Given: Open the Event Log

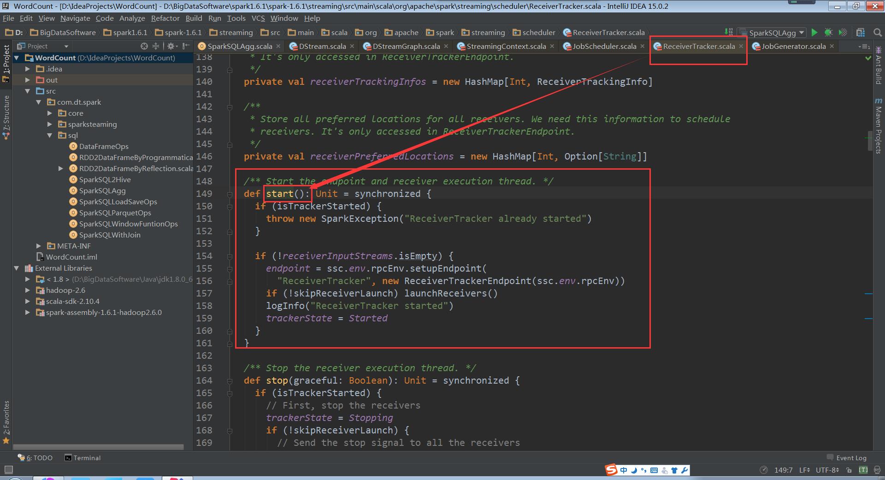Looking at the screenshot, I should 846,458.
